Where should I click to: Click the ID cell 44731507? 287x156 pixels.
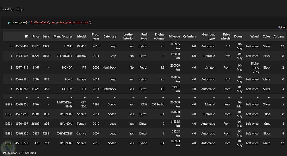tap(22, 56)
